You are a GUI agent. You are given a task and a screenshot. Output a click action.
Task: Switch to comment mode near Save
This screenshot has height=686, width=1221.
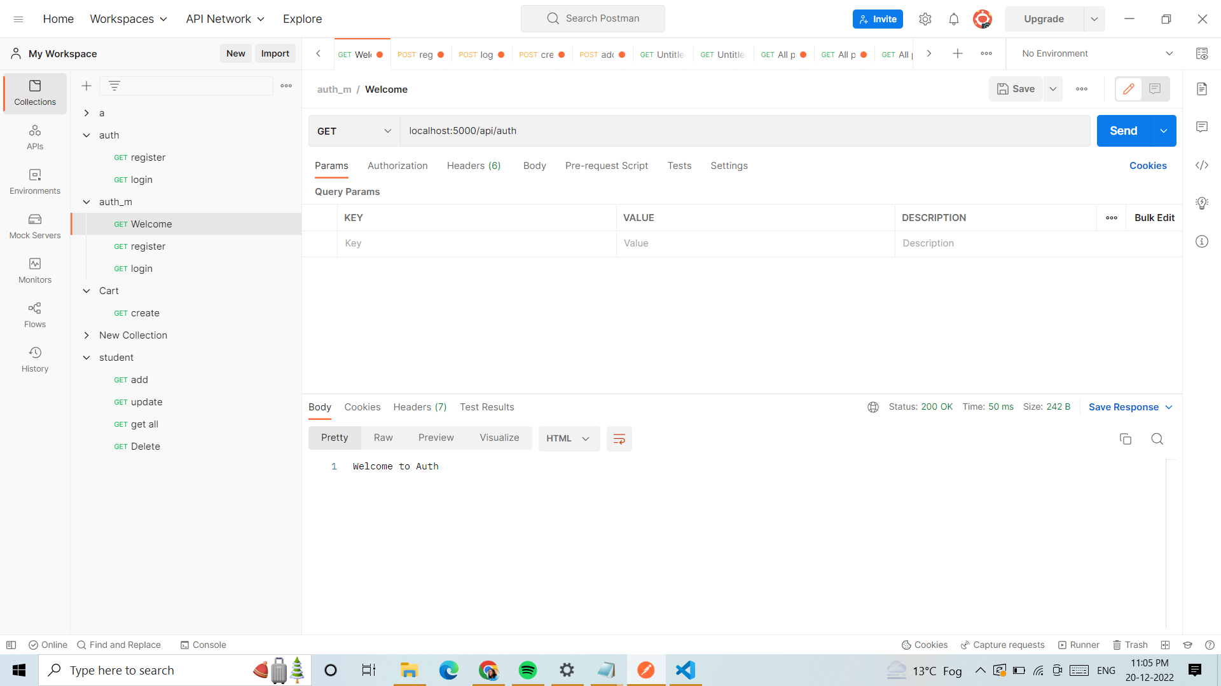pos(1155,89)
